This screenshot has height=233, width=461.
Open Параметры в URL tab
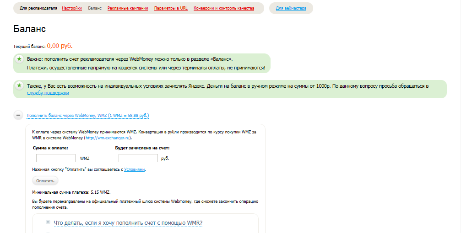[171, 8]
